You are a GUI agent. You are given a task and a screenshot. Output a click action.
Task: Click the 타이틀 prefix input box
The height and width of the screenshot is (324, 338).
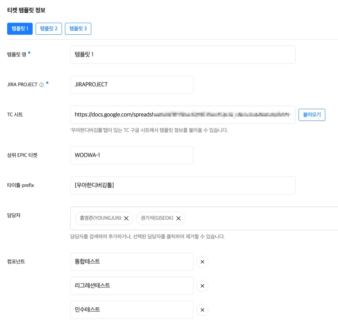tap(183, 185)
